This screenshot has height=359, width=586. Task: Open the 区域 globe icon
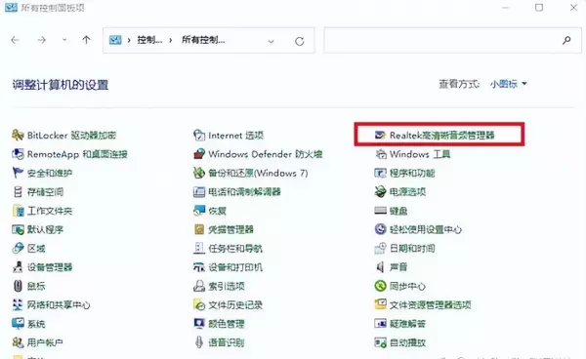(18, 248)
